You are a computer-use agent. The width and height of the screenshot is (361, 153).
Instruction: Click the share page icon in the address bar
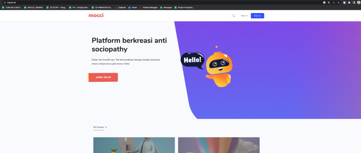[334, 2]
